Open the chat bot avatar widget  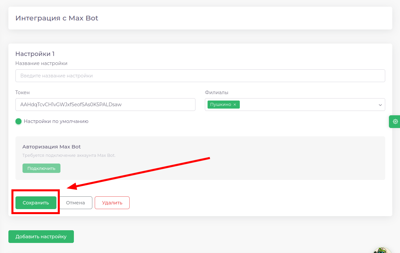382,250
